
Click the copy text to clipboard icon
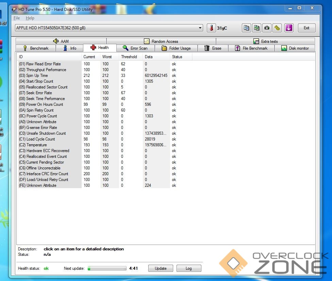tap(247, 28)
